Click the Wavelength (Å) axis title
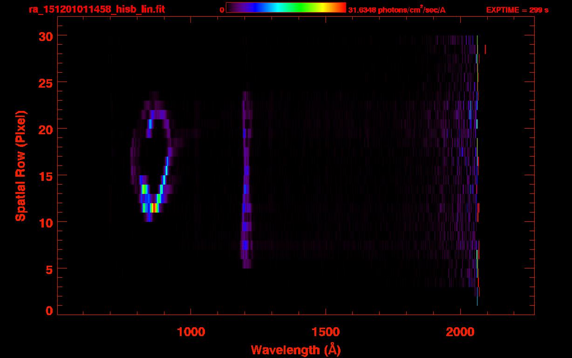Image resolution: width=572 pixels, height=358 pixels. (x=296, y=350)
